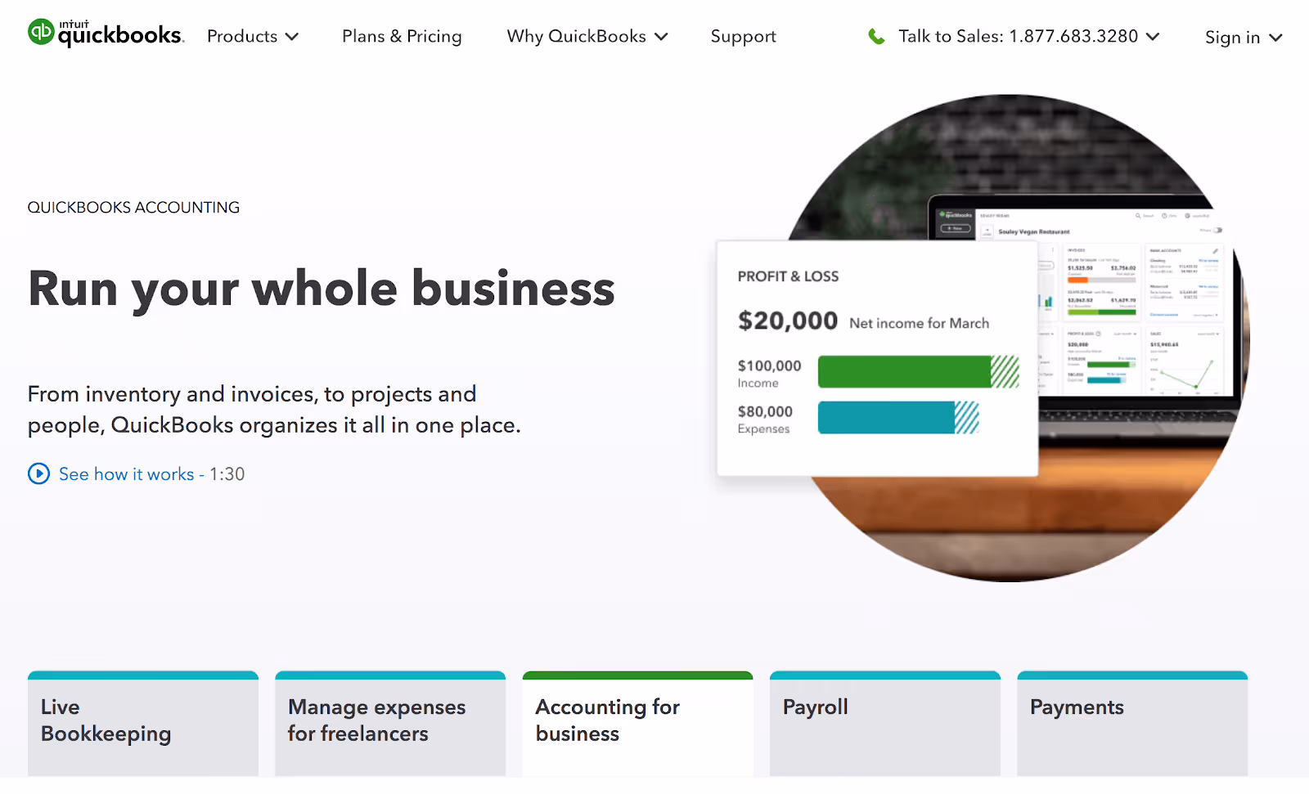Image resolution: width=1309 pixels, height=794 pixels.
Task: Select the Live Bookkeeping tab
Action: [x=143, y=724]
